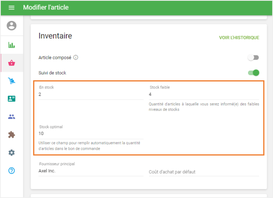Open the user account profile icon
Image resolution: width=273 pixels, height=198 pixels.
click(12, 26)
